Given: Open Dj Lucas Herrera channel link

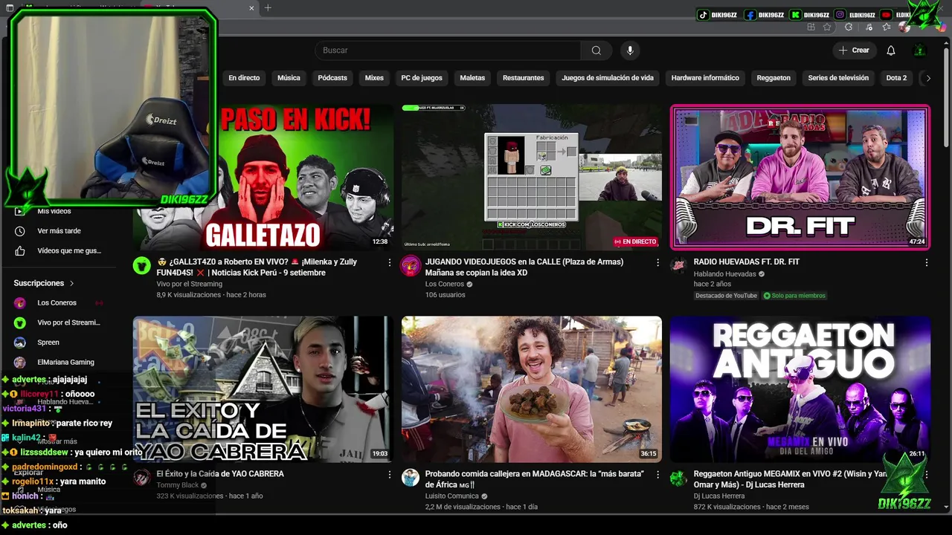Looking at the screenshot, I should click(x=718, y=496).
